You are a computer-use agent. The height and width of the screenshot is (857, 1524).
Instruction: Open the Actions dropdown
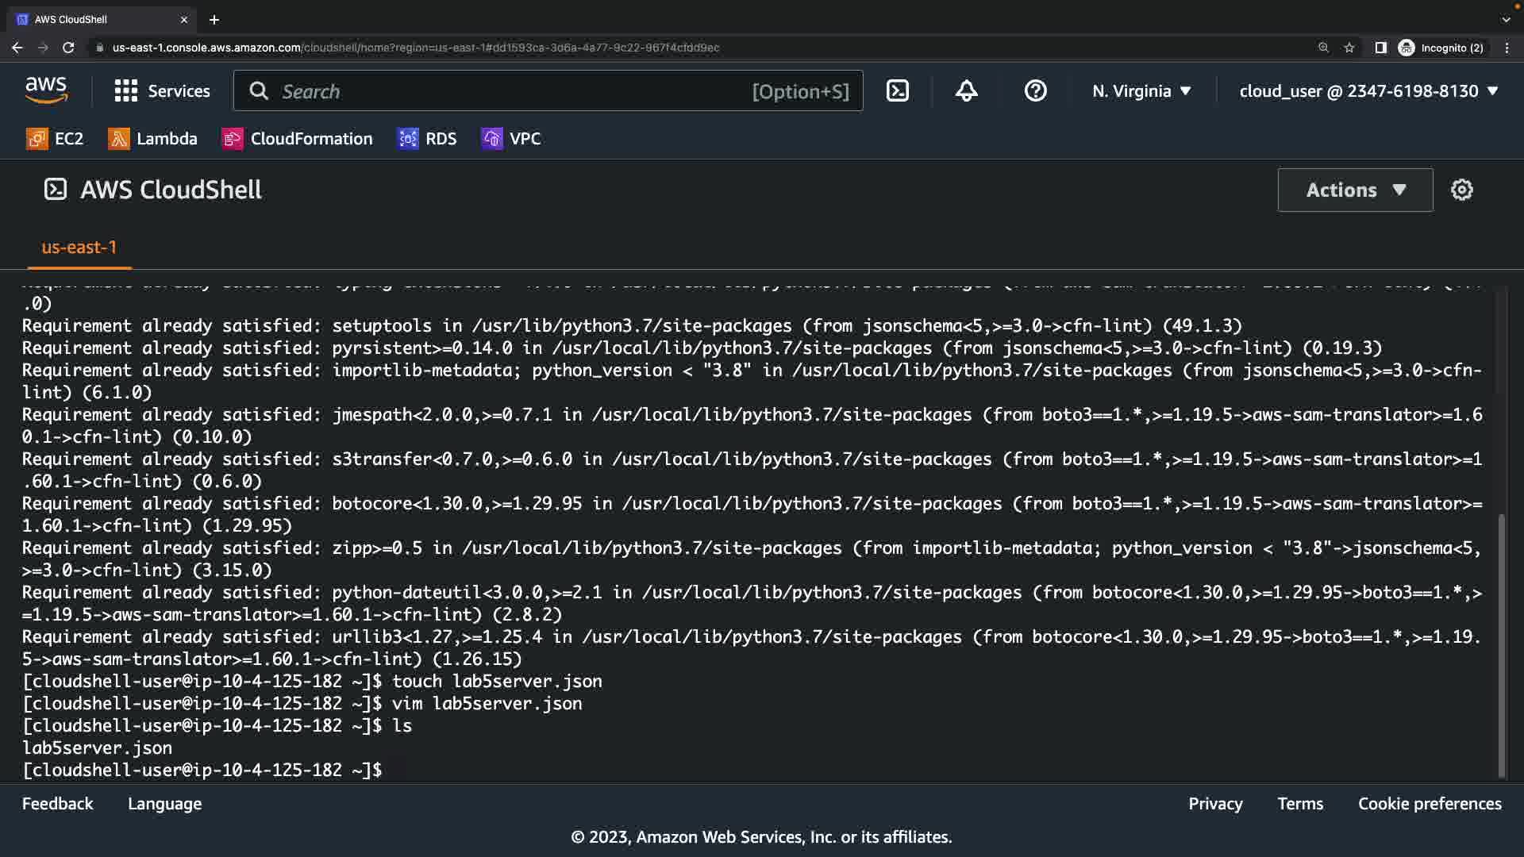pyautogui.click(x=1355, y=190)
